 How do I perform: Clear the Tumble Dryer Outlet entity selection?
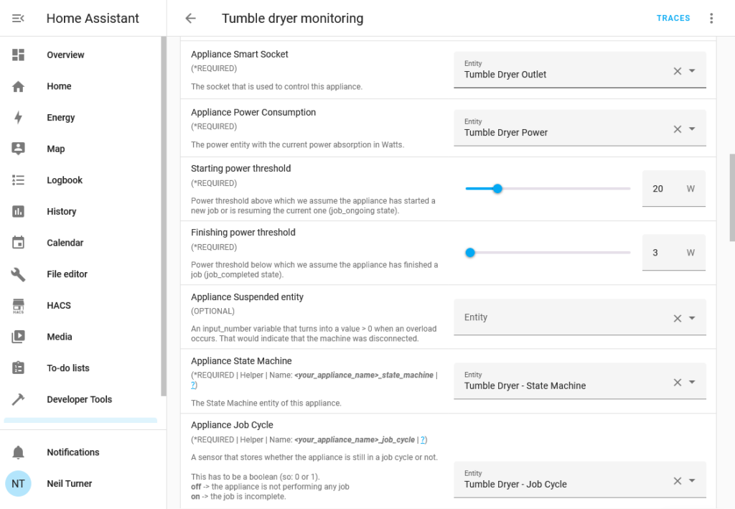(677, 71)
